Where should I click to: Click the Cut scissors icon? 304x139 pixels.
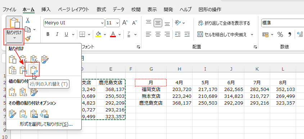[28, 20]
